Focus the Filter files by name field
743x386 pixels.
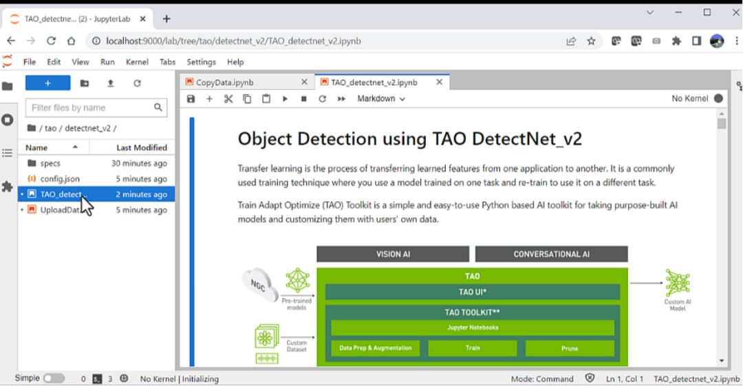96,107
